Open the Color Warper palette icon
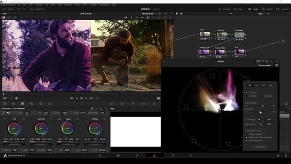 (122, 104)
